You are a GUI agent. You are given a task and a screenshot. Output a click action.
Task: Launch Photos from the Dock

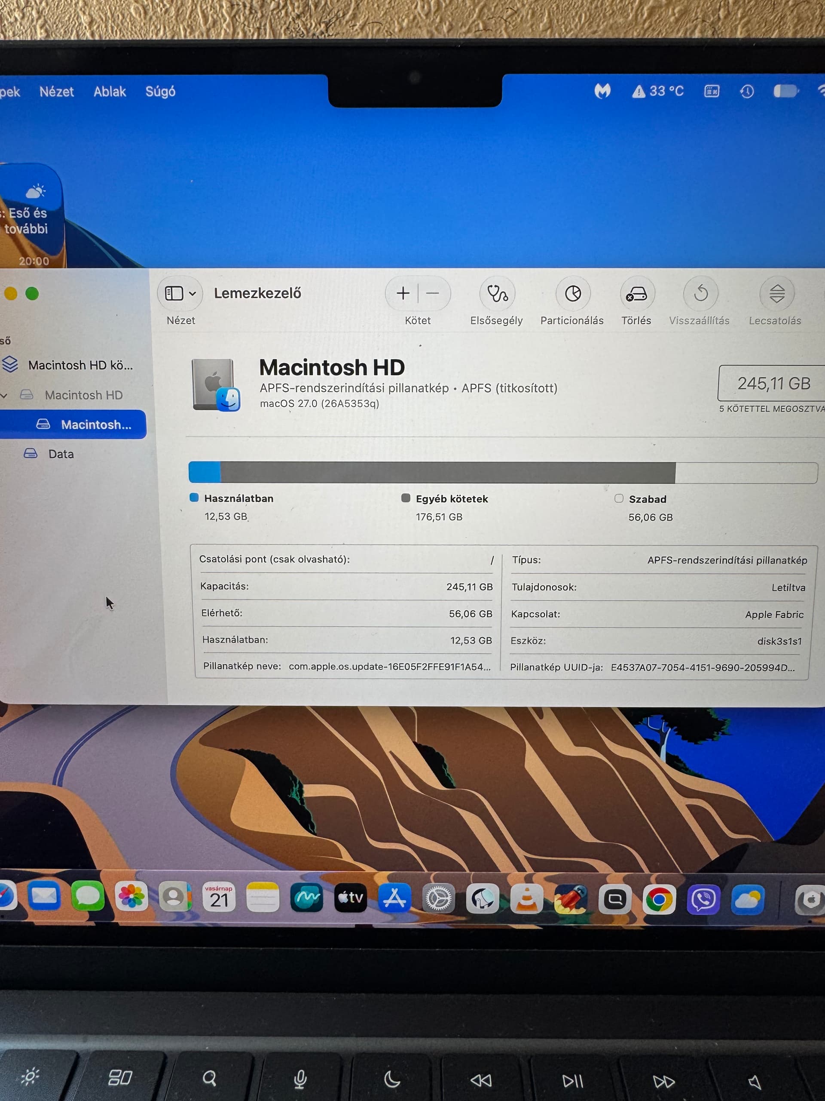coord(131,897)
